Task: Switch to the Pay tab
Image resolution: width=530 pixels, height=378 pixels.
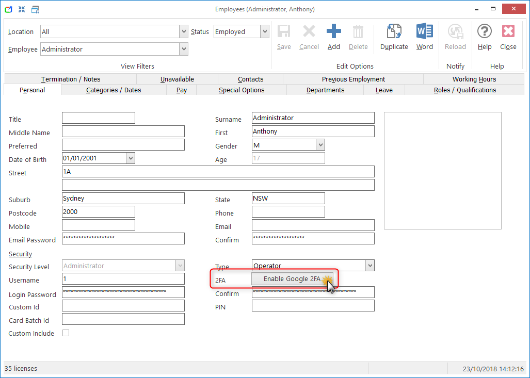Action: click(x=182, y=90)
